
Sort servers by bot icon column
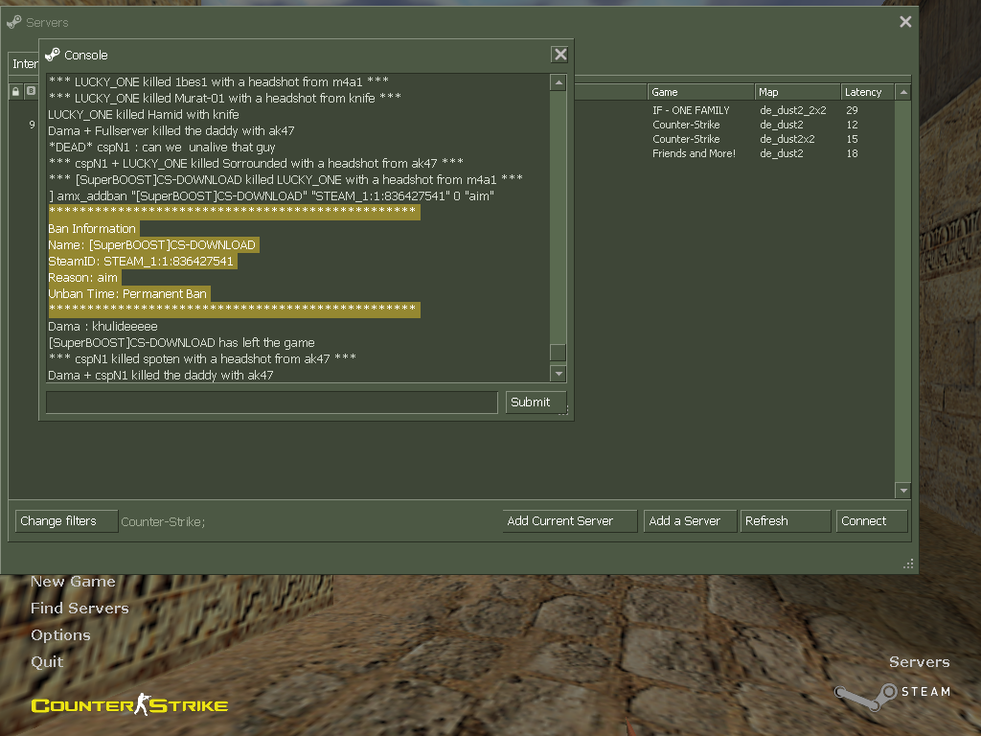[x=31, y=92]
